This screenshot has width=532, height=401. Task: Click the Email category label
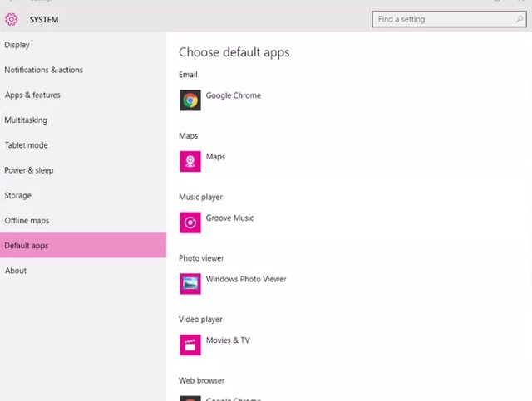pyautogui.click(x=188, y=75)
